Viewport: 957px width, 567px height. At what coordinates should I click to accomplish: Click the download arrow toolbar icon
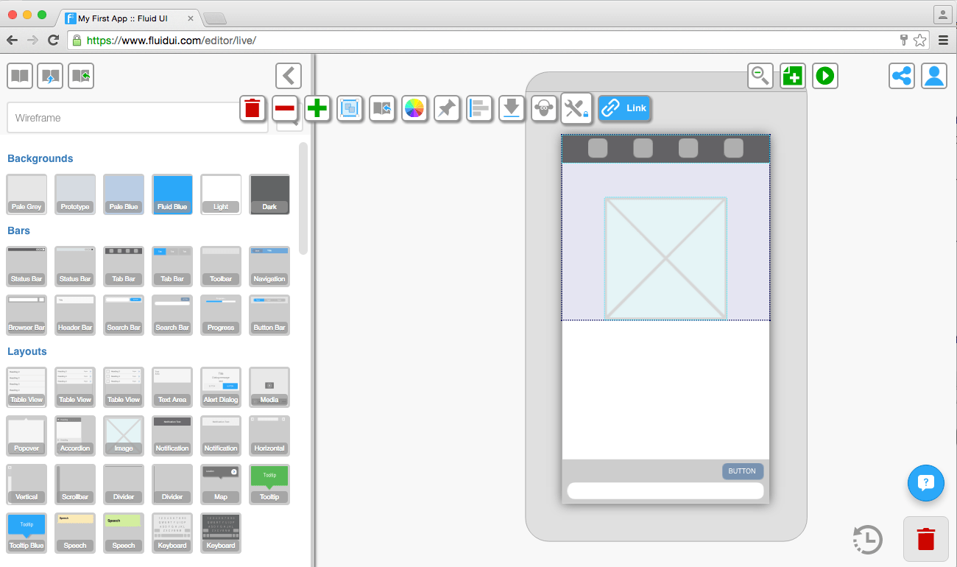(x=511, y=108)
